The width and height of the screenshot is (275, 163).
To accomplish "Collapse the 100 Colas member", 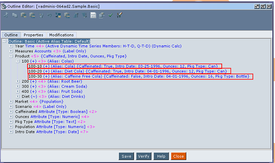I will [x=18, y=61].
